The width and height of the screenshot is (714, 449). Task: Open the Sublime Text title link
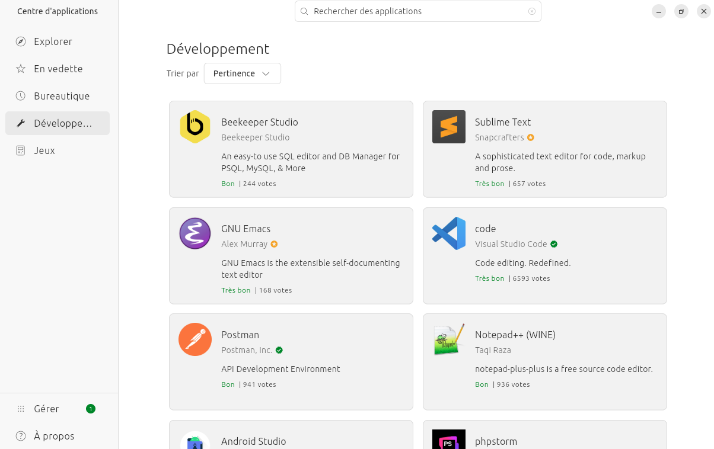[502, 122]
